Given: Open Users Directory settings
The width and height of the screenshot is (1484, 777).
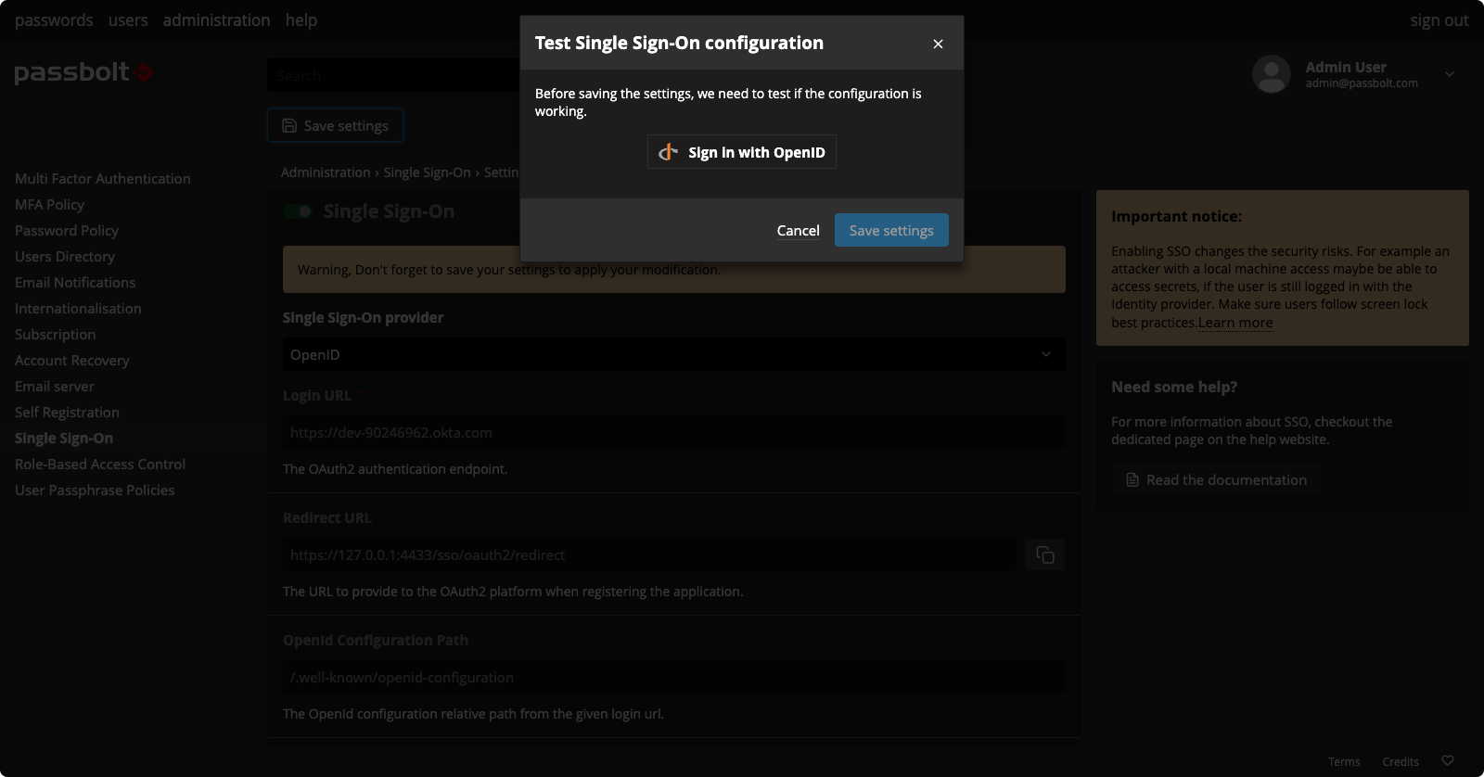Looking at the screenshot, I should pyautogui.click(x=65, y=256).
